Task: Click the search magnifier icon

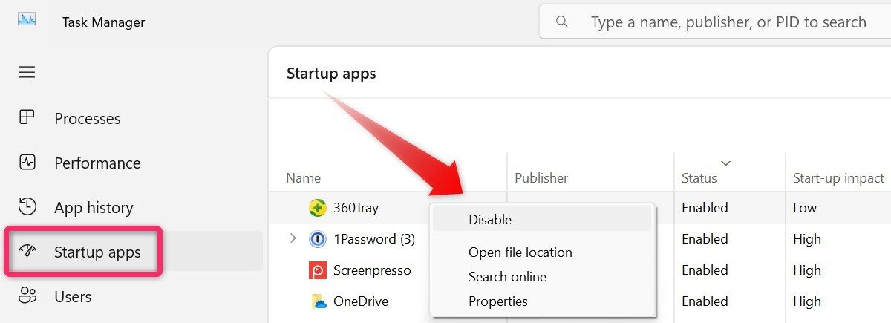Action: click(562, 22)
